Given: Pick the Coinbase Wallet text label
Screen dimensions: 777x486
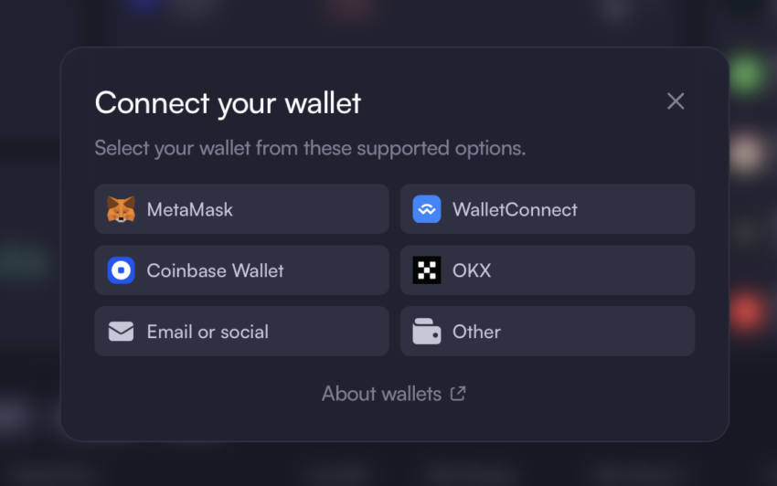Looking at the screenshot, I should [x=215, y=270].
